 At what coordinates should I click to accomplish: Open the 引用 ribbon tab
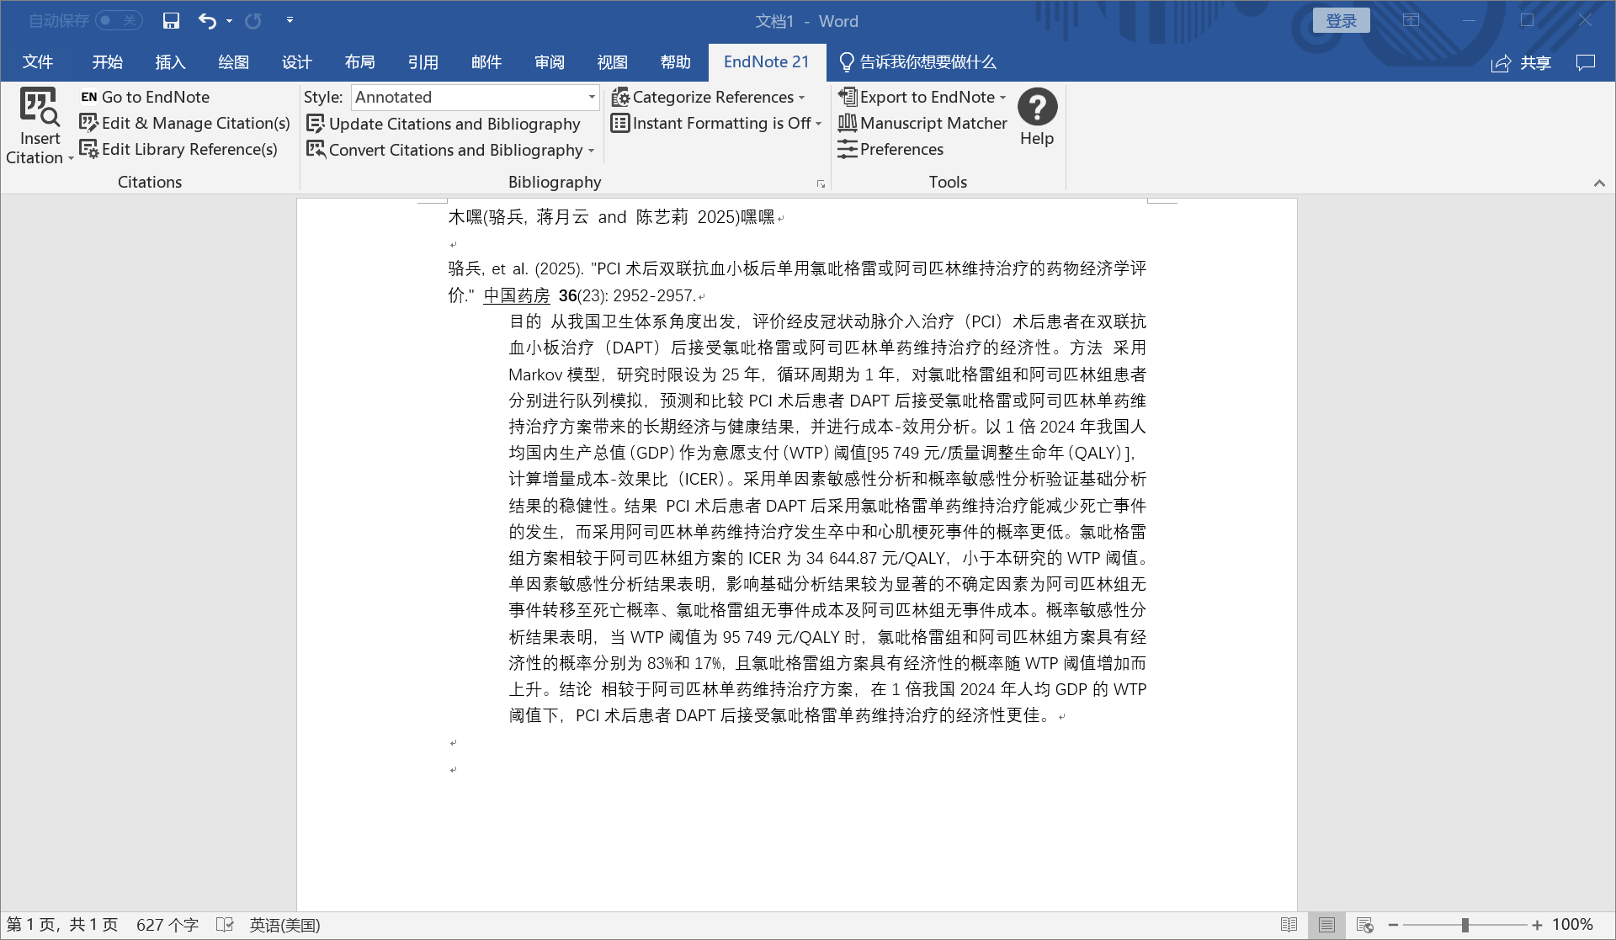click(x=423, y=62)
